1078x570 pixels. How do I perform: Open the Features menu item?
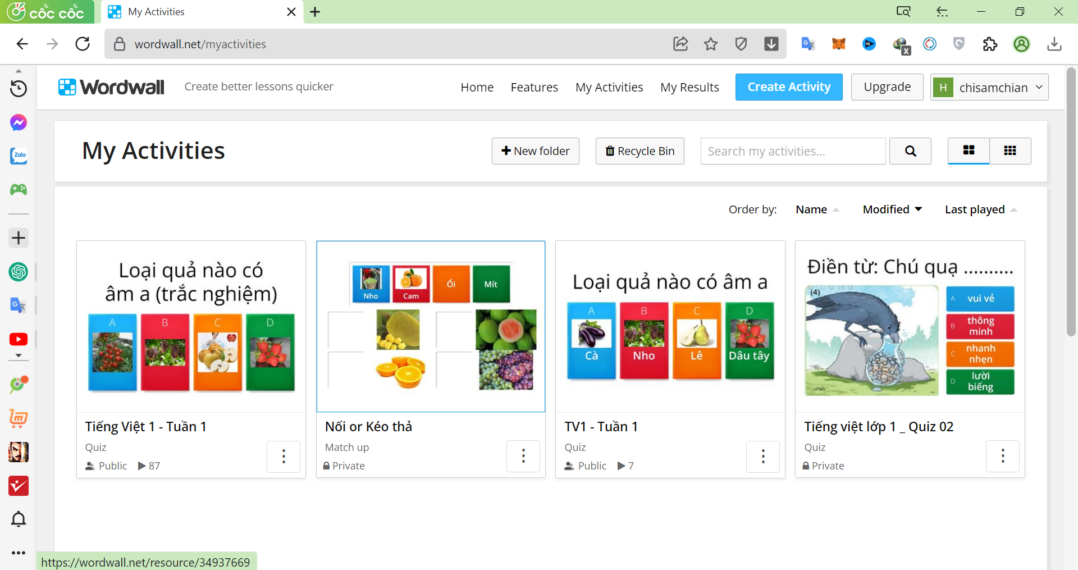[534, 87]
